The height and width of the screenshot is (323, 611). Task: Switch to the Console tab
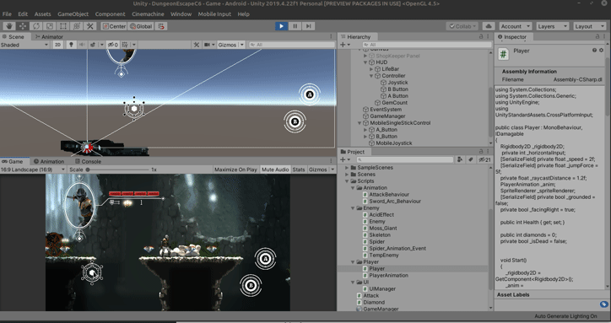pyautogui.click(x=88, y=161)
